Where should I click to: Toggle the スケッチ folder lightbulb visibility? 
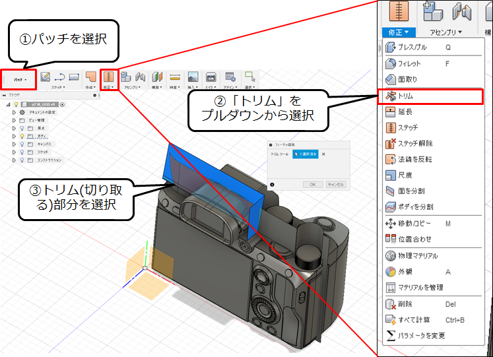click(22, 152)
